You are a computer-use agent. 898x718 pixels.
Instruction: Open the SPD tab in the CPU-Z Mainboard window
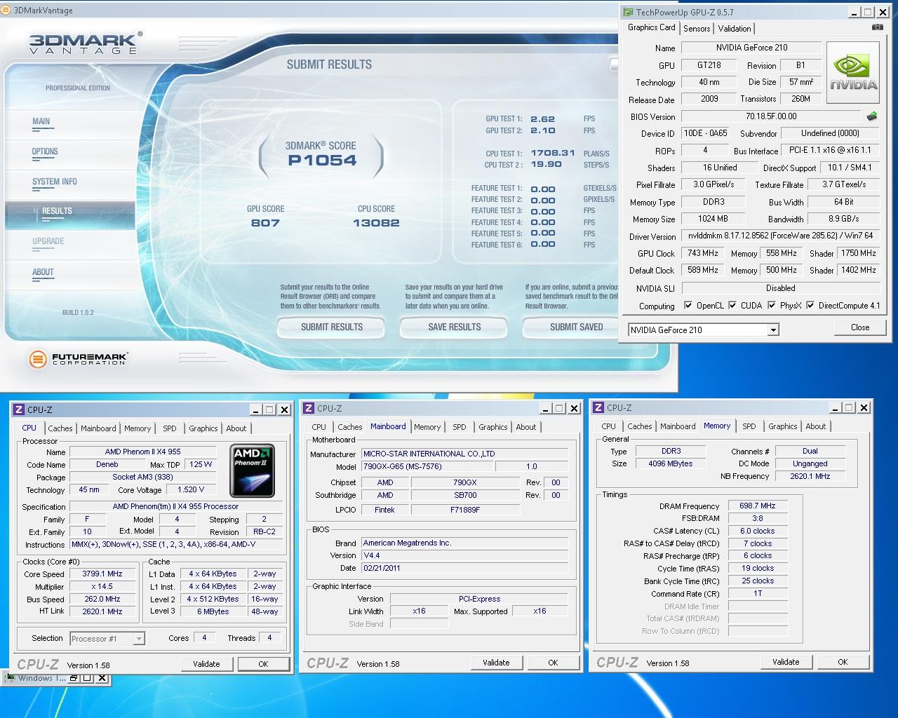click(460, 427)
